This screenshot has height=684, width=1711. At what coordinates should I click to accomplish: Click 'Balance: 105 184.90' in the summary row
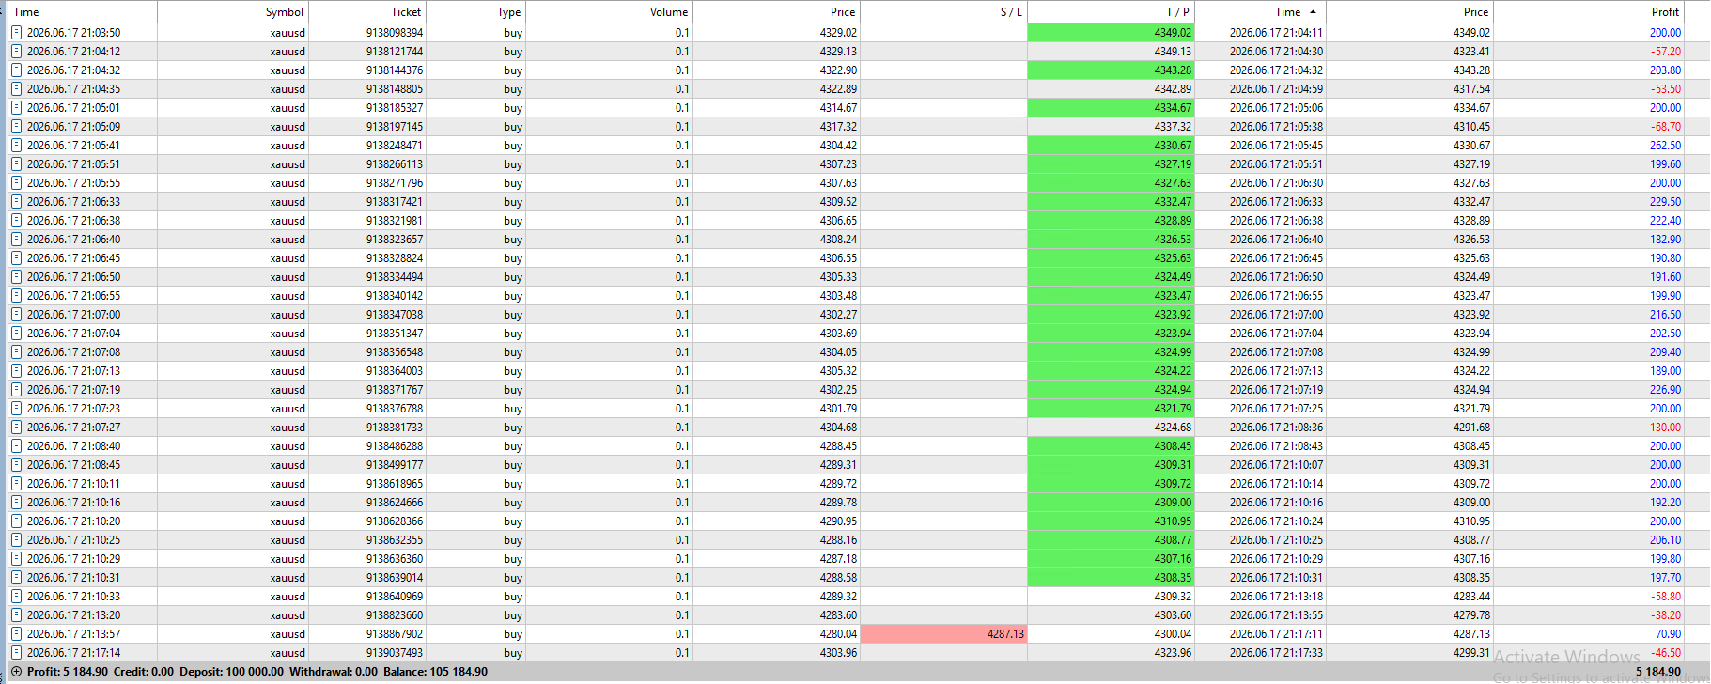(435, 672)
